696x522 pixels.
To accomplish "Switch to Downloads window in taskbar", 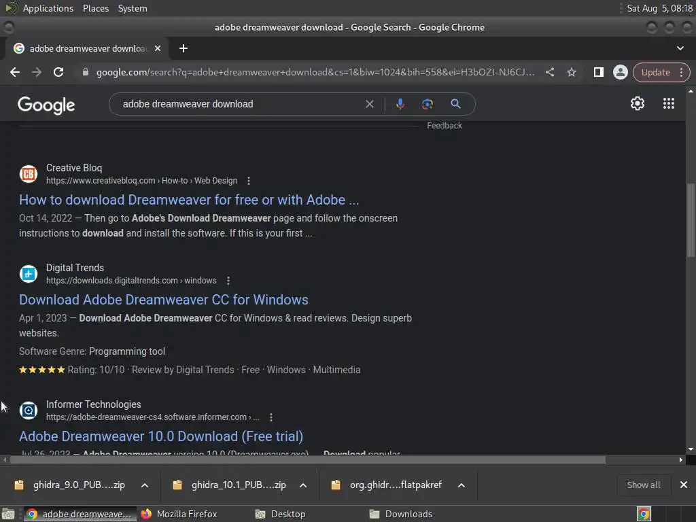I will (x=402, y=514).
